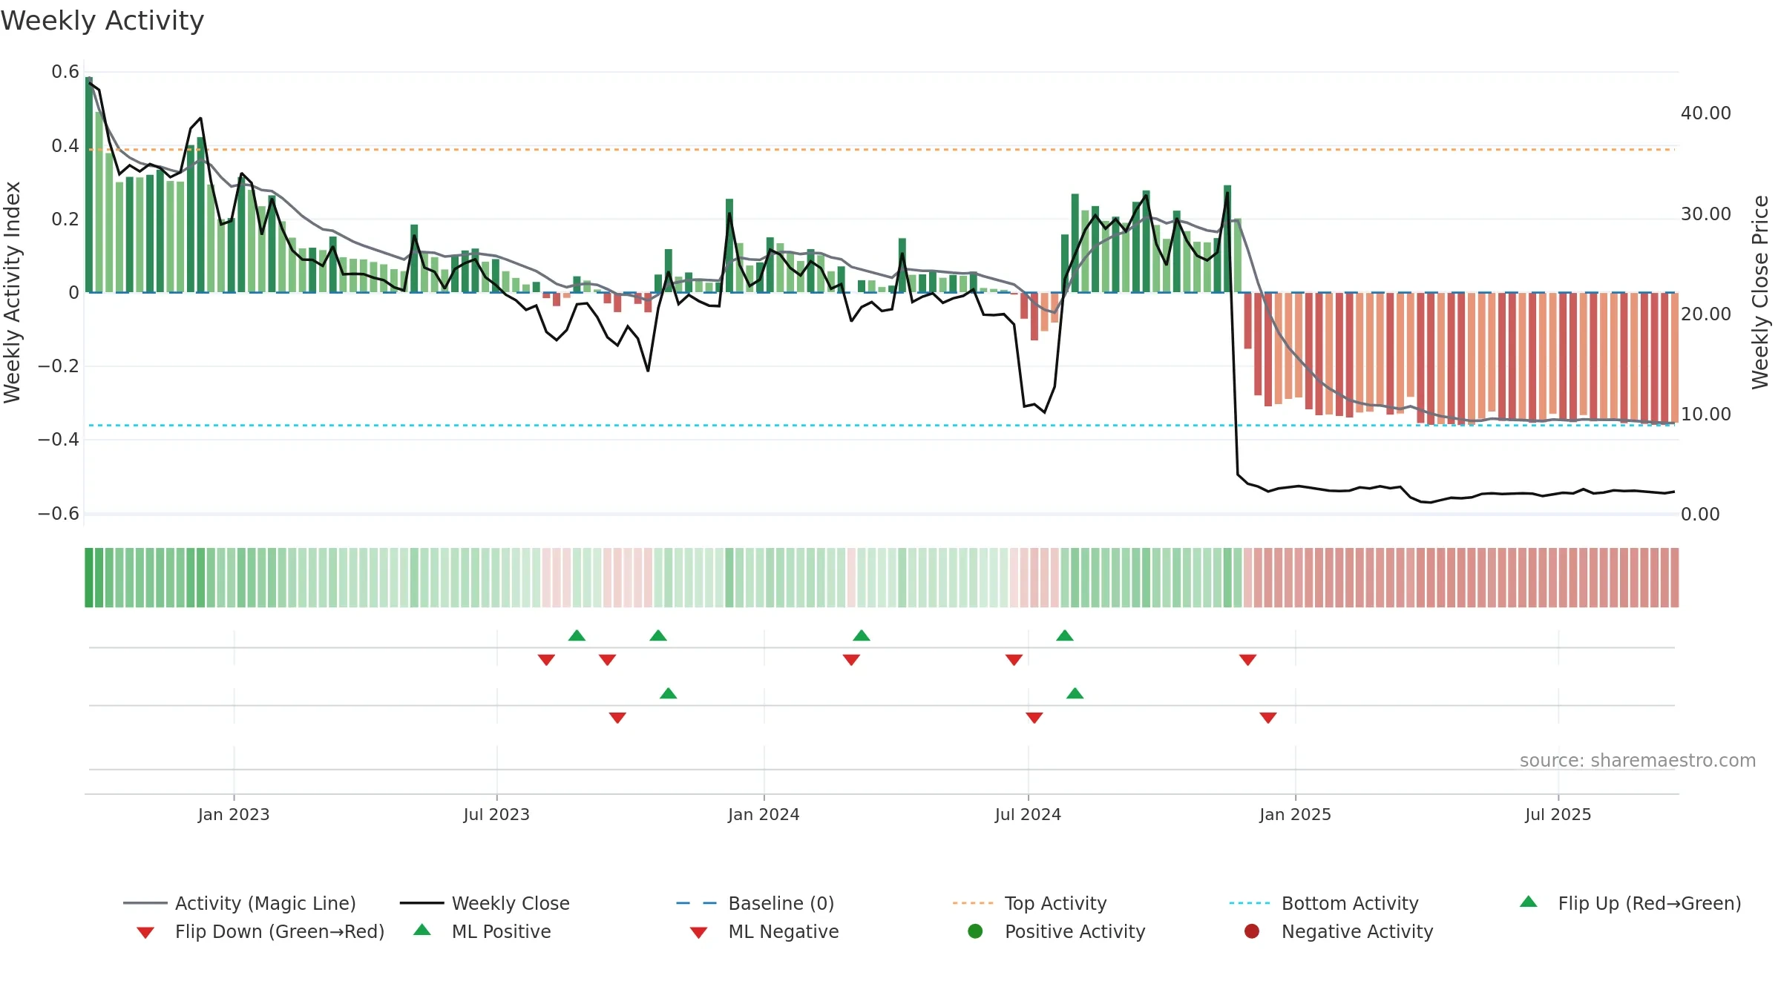Click the Flip Down red triangle legend icon
This screenshot has width=1781, height=1001.
click(x=145, y=933)
